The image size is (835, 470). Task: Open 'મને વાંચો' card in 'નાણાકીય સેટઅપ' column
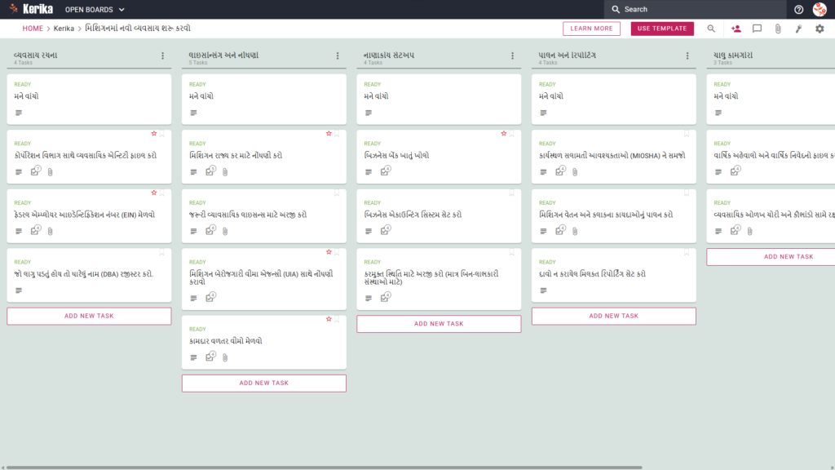pos(439,99)
